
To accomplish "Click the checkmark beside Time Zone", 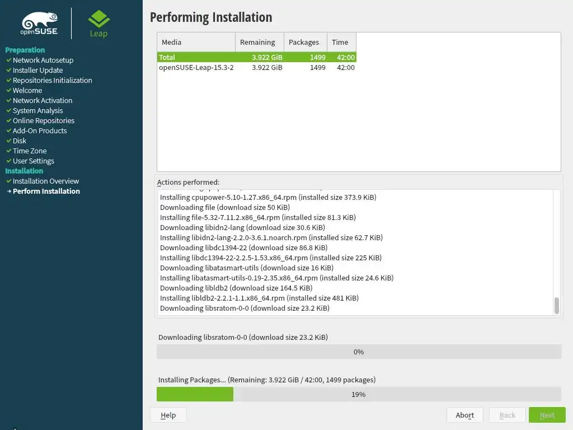I will (x=9, y=151).
